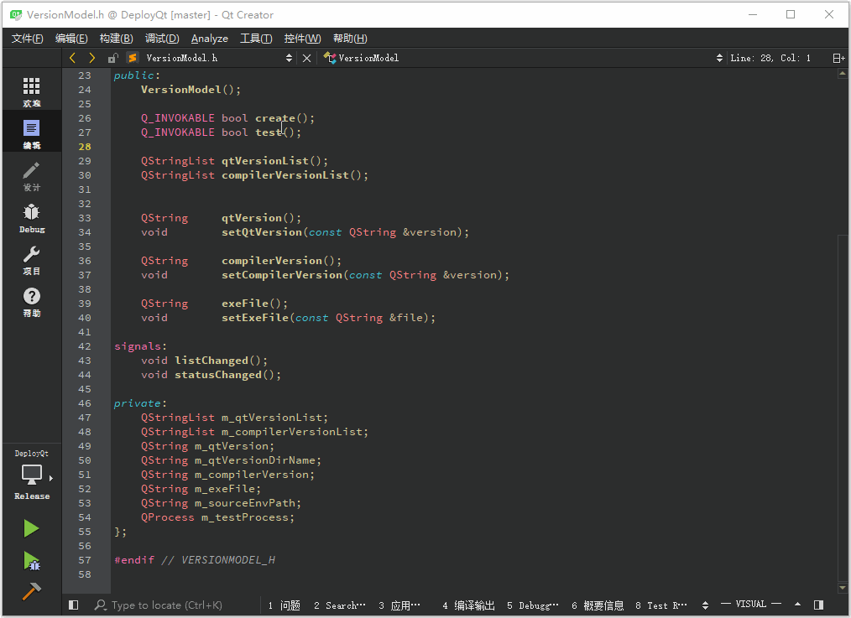
Task: Maximize the Qt Creator window
Action: 791,14
